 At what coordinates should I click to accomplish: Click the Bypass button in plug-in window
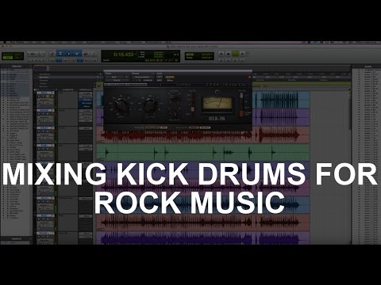(170, 77)
